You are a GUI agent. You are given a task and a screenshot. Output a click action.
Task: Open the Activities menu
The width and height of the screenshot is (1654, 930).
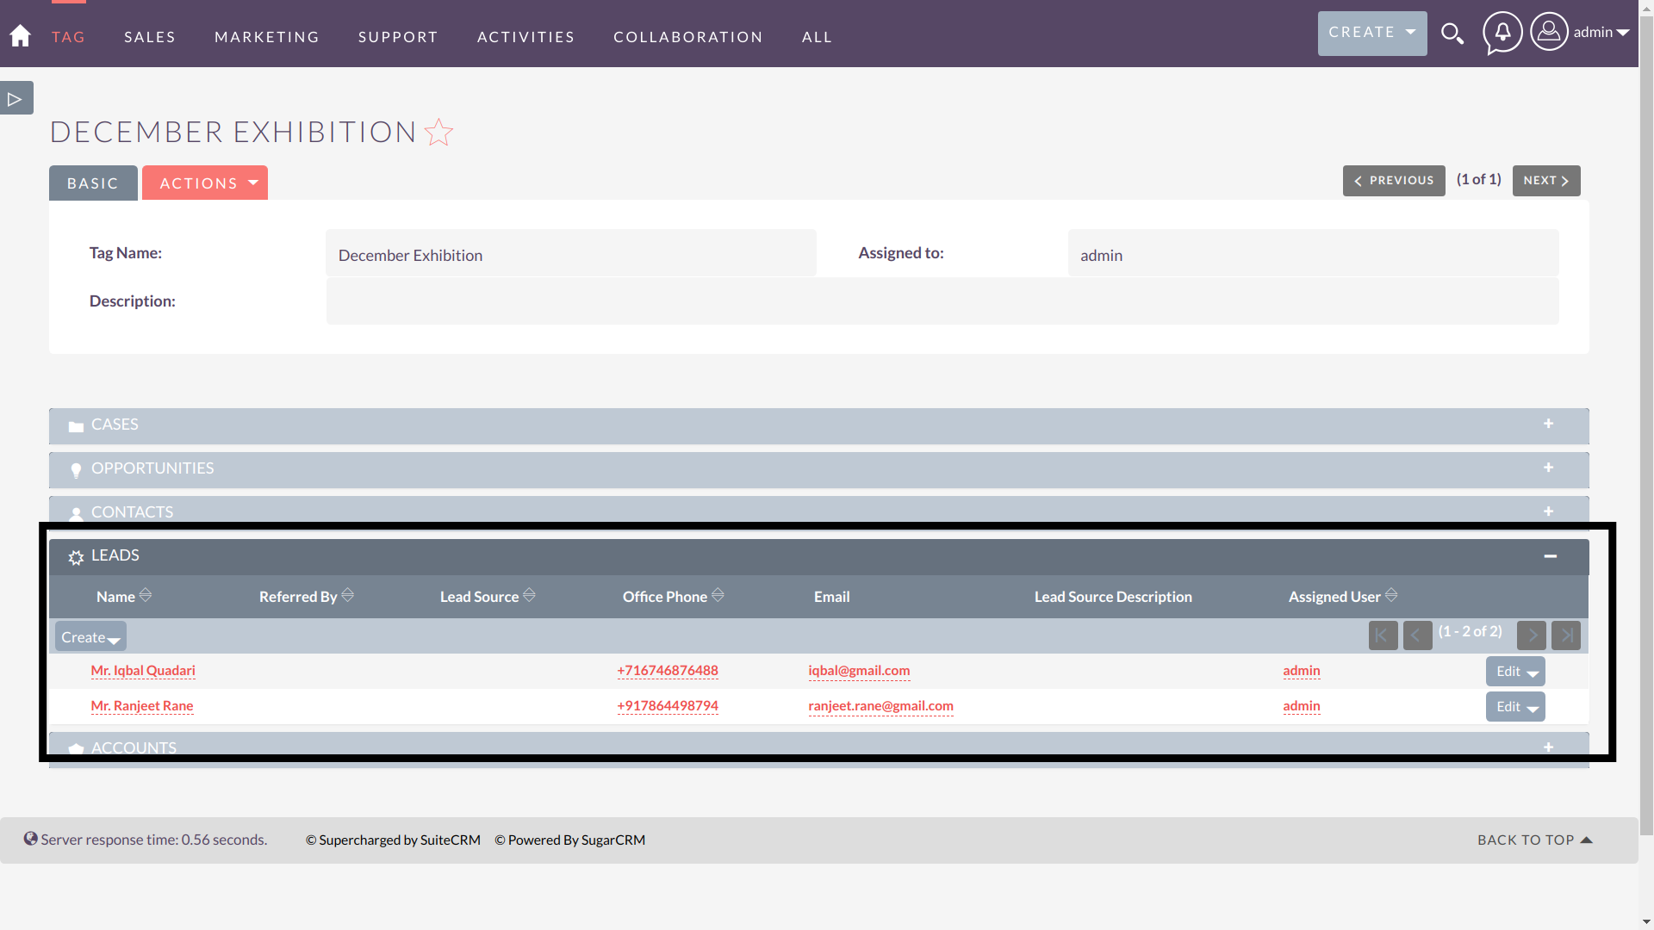pos(525,37)
